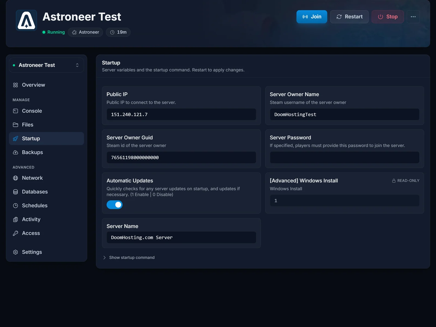The width and height of the screenshot is (436, 327).
Task: Go to the Console section
Action: point(46,111)
